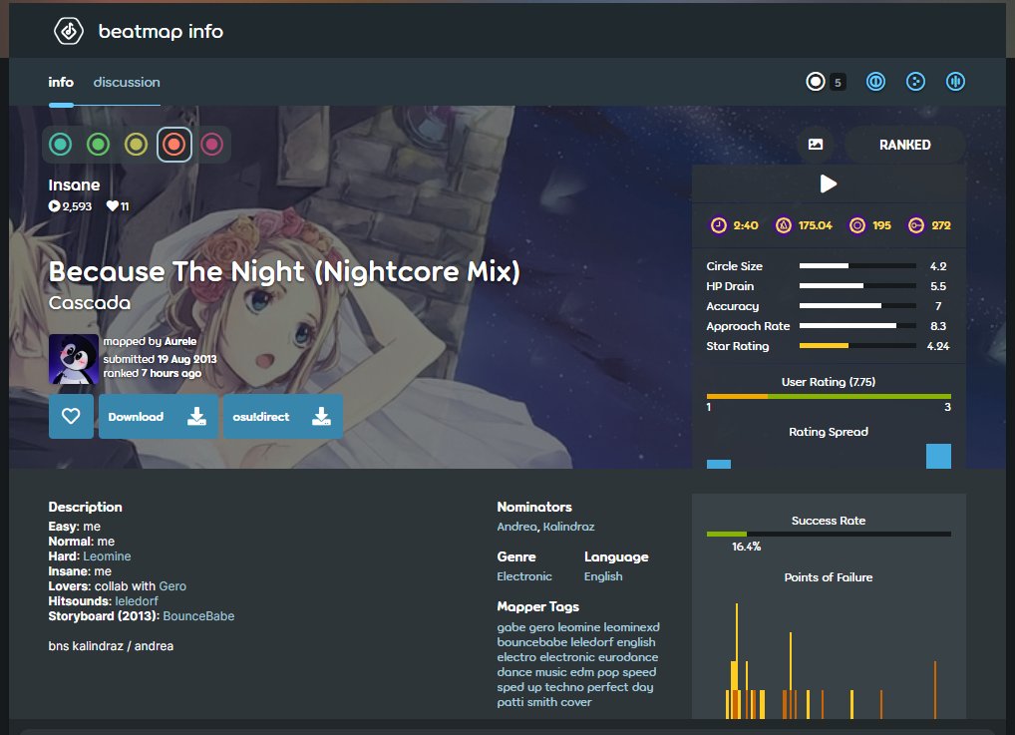Click the Circle Size stat bar
The height and width of the screenshot is (735, 1015).
[857, 266]
